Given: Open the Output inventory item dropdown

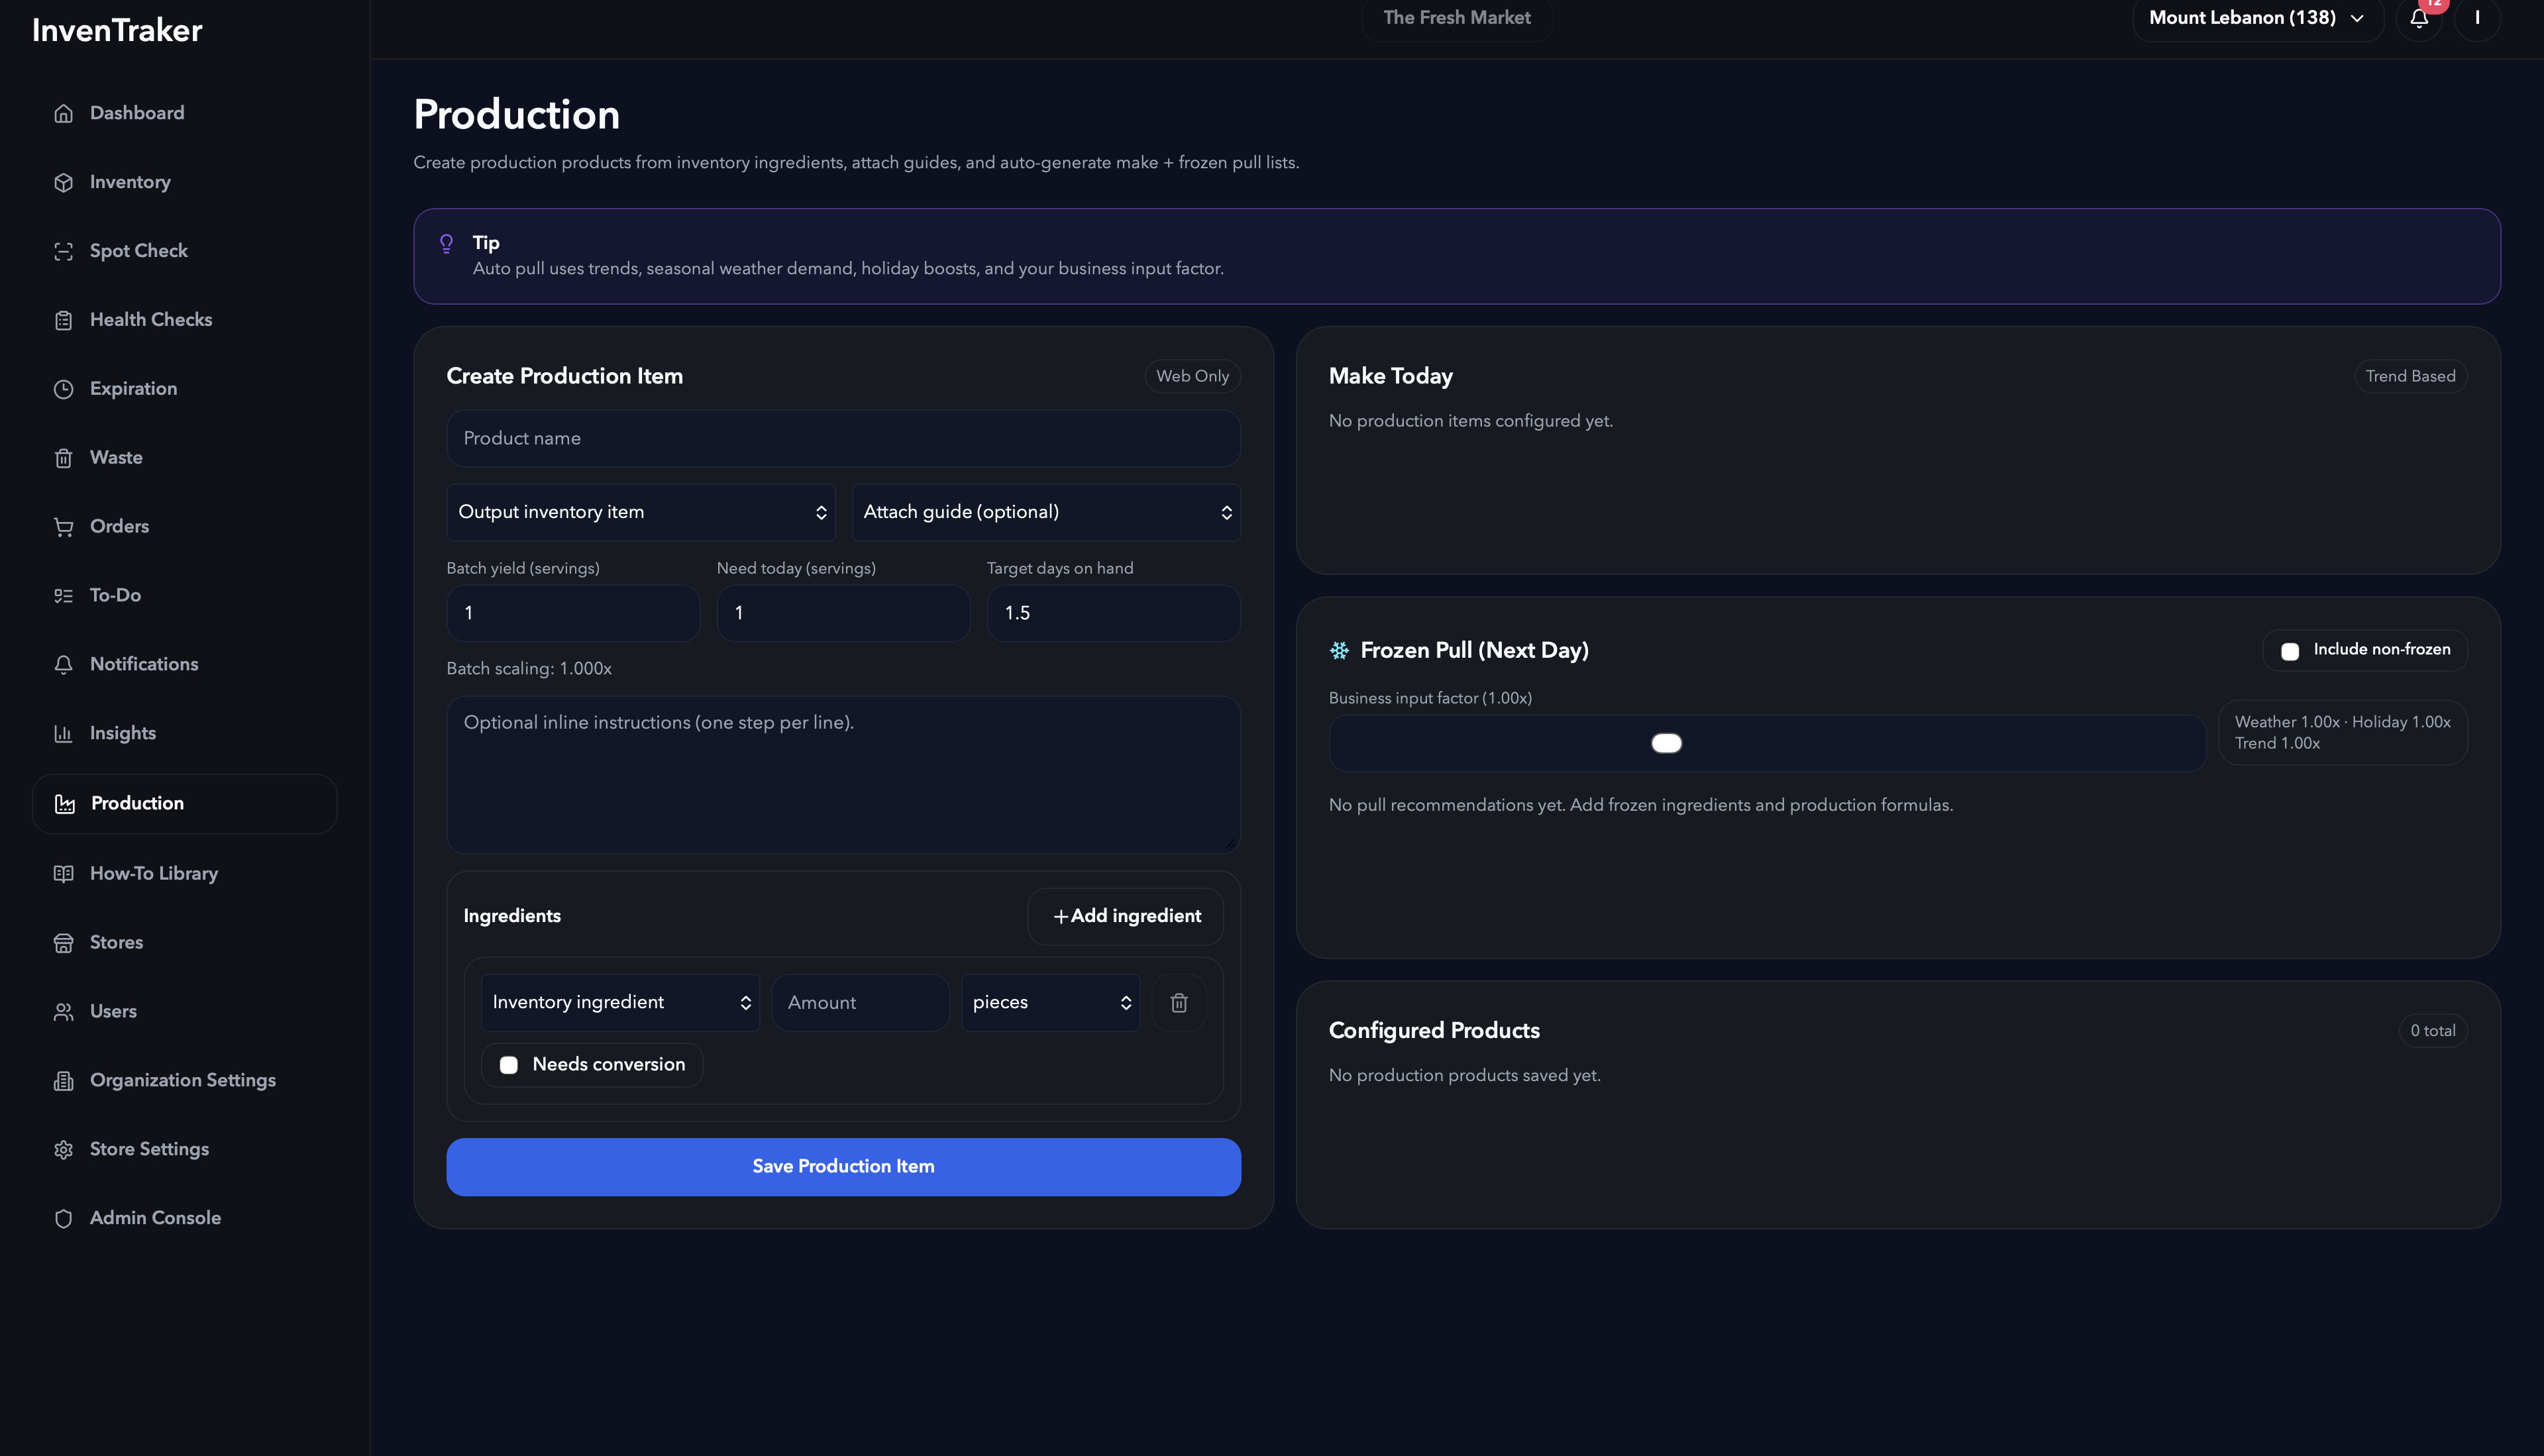Looking at the screenshot, I should (x=640, y=512).
